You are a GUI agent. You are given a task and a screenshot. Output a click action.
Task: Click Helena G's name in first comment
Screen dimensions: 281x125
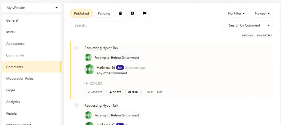tap(106, 68)
